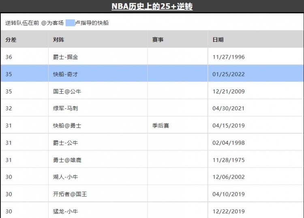
Task: Click the 30 in the 开拓者@国王 row
Action: (9, 194)
